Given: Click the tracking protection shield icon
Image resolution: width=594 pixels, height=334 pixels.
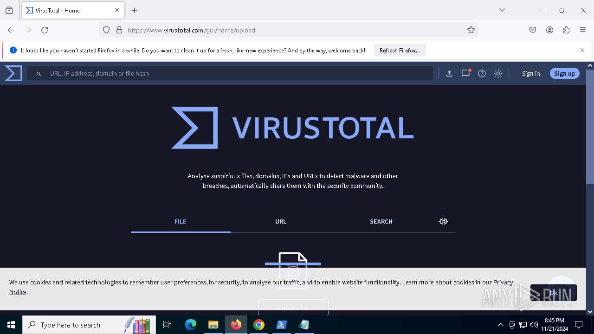Looking at the screenshot, I should tap(106, 30).
